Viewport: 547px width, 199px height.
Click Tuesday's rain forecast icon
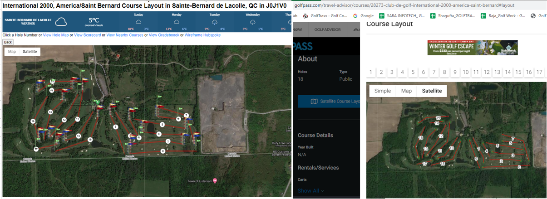point(215,22)
